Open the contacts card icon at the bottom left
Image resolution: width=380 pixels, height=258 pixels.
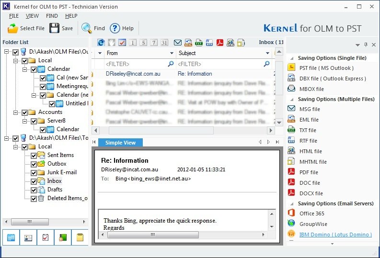click(x=28, y=237)
